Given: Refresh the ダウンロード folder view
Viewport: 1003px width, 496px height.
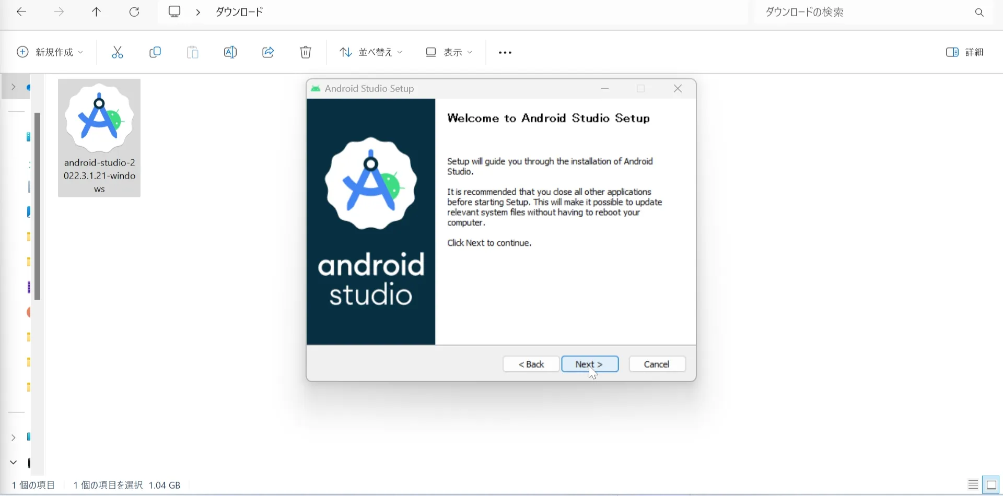Looking at the screenshot, I should (x=134, y=12).
